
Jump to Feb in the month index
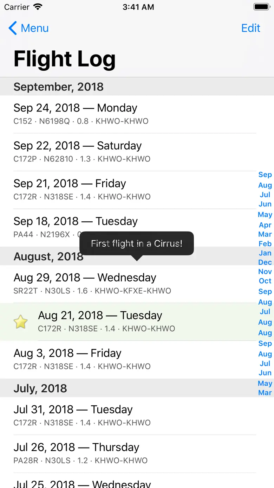[265, 243]
